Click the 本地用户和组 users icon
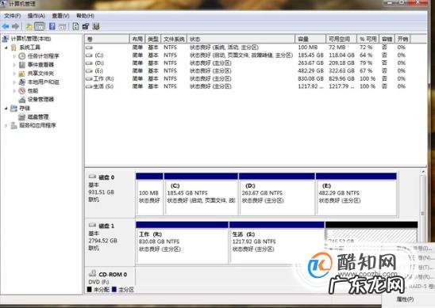 (22, 82)
